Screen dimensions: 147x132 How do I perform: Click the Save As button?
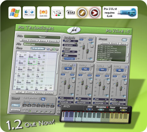[54, 41]
